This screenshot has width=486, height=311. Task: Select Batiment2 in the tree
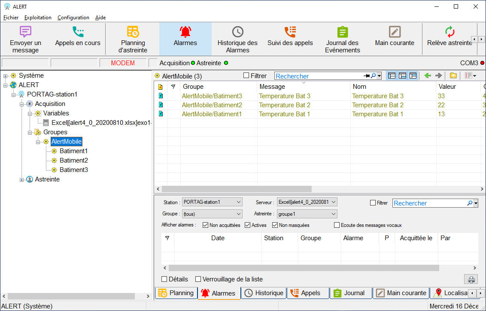(x=73, y=160)
